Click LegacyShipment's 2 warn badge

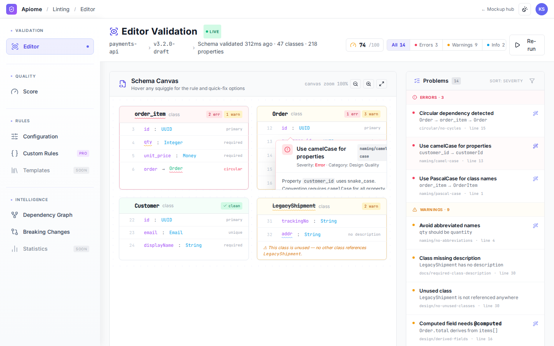point(371,206)
